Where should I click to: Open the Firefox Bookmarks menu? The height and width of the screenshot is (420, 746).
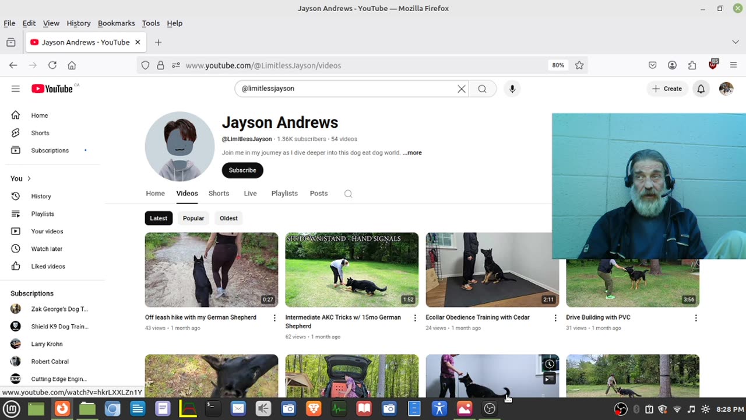pos(116,23)
